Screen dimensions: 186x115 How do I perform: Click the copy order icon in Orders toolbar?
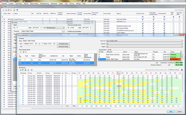pyautogui.click(x=6, y=10)
